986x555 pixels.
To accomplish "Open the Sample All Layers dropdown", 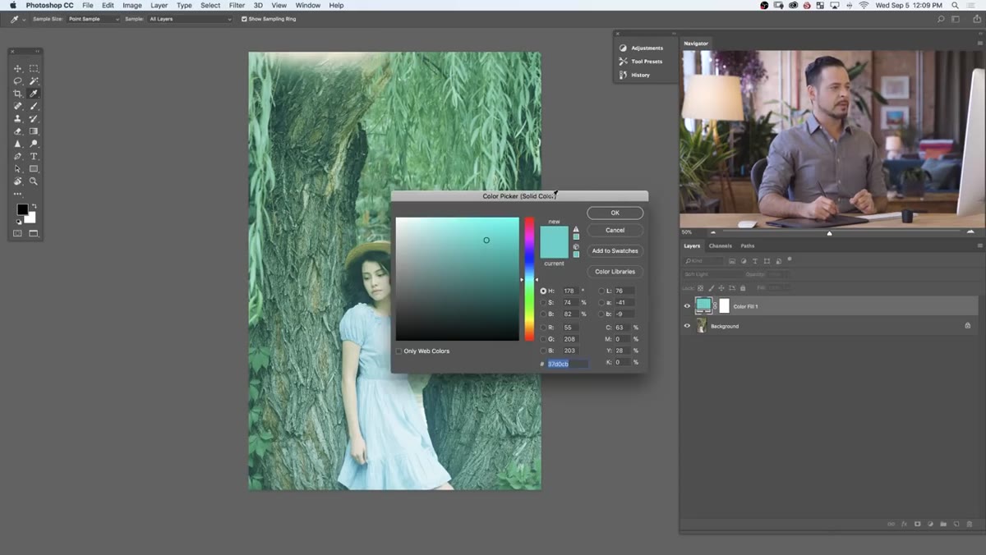I will point(191,19).
